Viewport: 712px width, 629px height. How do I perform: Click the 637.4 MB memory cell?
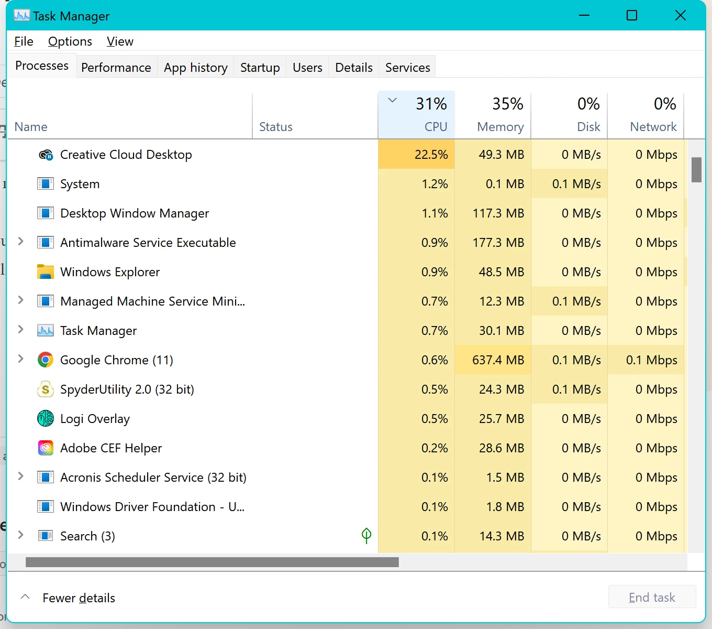[493, 360]
